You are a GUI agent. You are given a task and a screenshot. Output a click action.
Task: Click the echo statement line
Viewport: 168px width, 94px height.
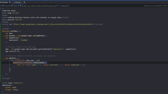(52, 65)
